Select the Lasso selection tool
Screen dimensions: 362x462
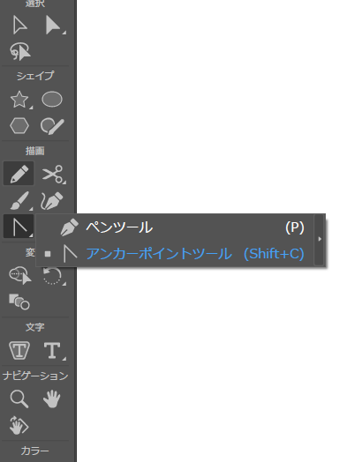(x=19, y=51)
